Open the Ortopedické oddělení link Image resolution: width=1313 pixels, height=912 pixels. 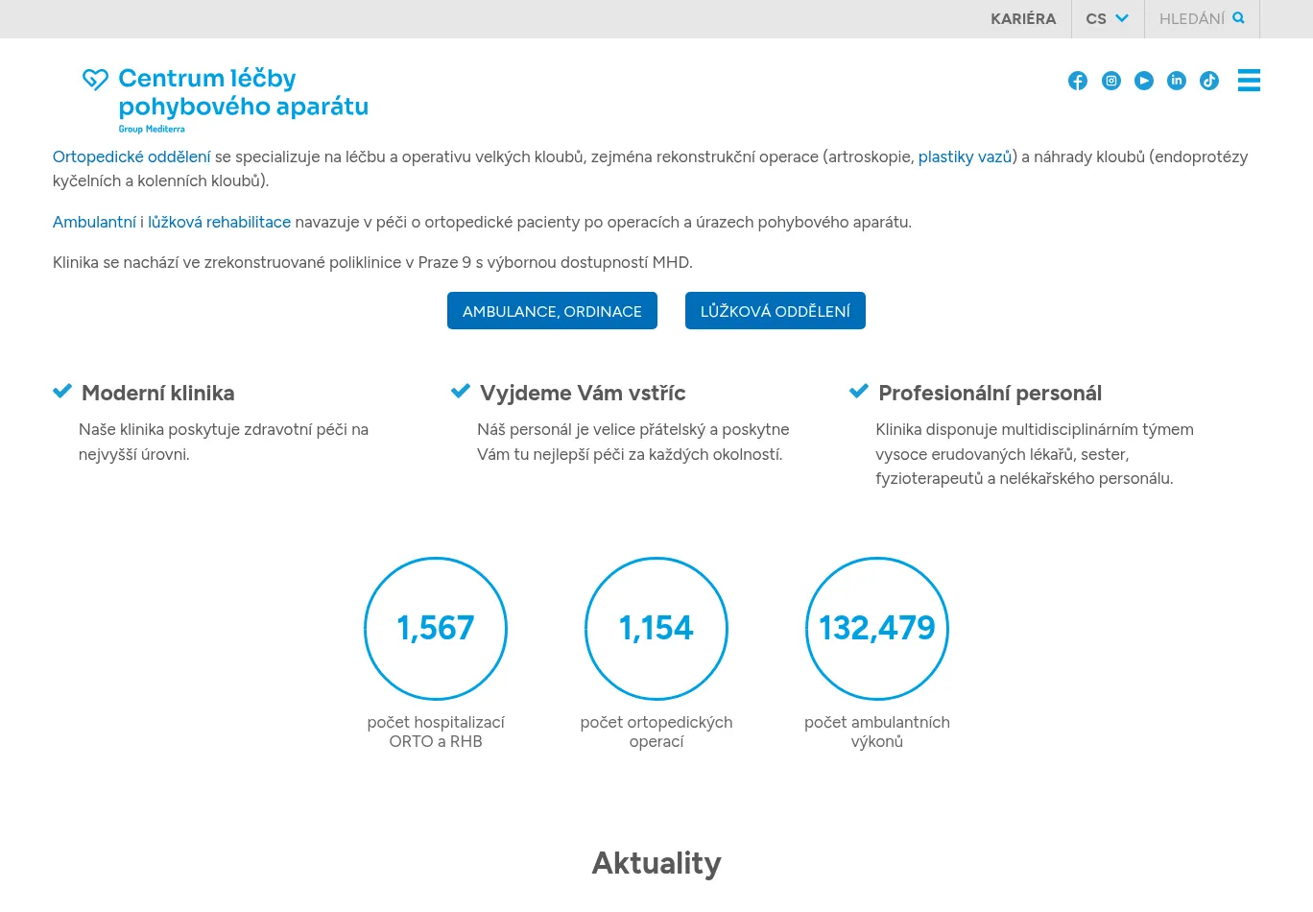click(x=131, y=156)
